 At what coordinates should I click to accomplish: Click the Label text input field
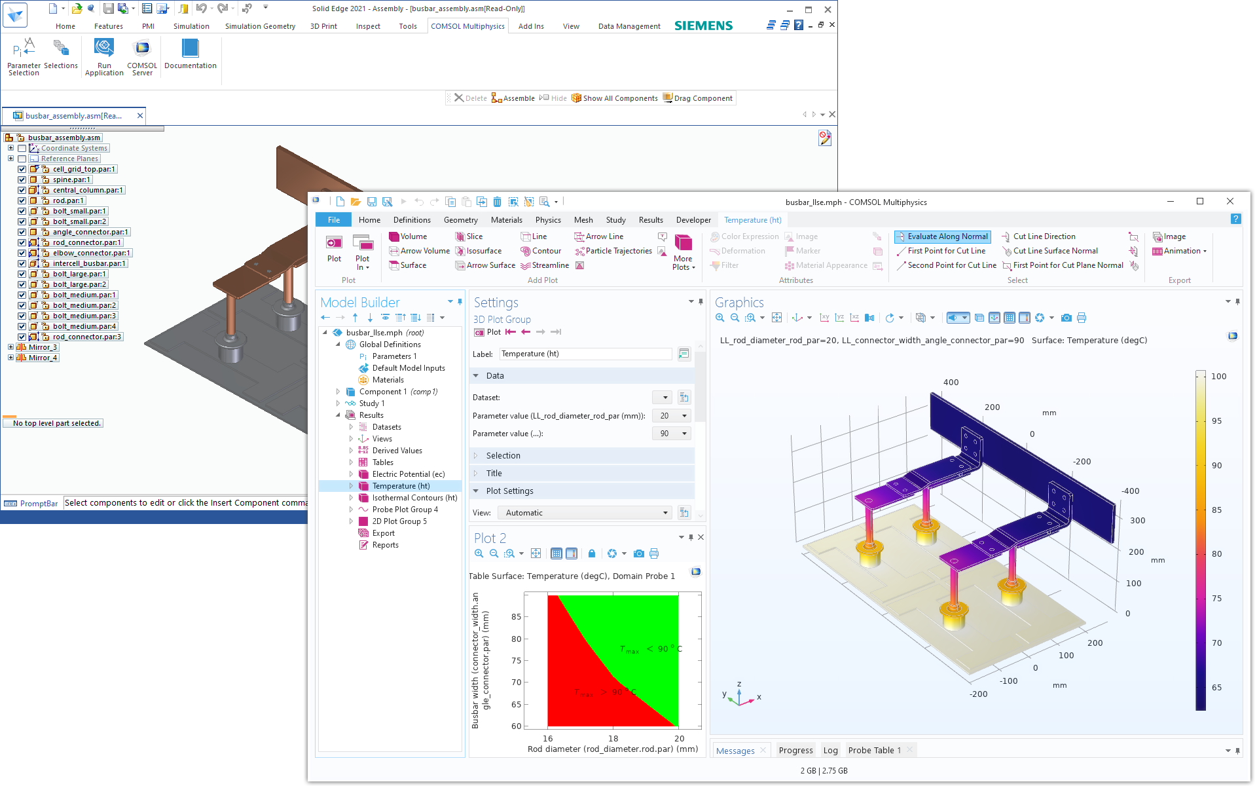[585, 354]
